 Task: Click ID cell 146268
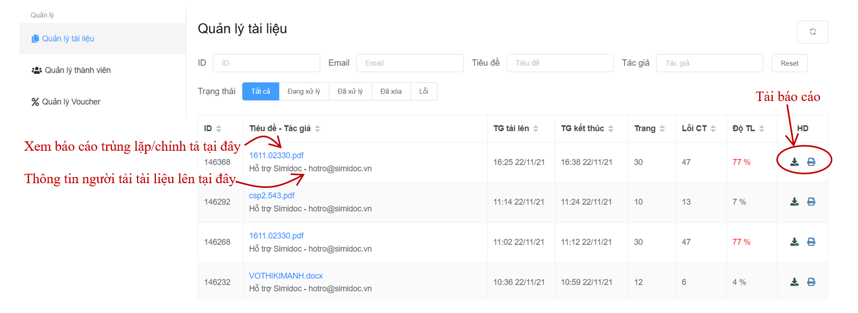tap(217, 242)
